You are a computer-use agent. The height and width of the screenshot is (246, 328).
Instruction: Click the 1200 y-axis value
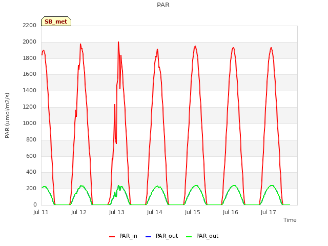coord(30,107)
